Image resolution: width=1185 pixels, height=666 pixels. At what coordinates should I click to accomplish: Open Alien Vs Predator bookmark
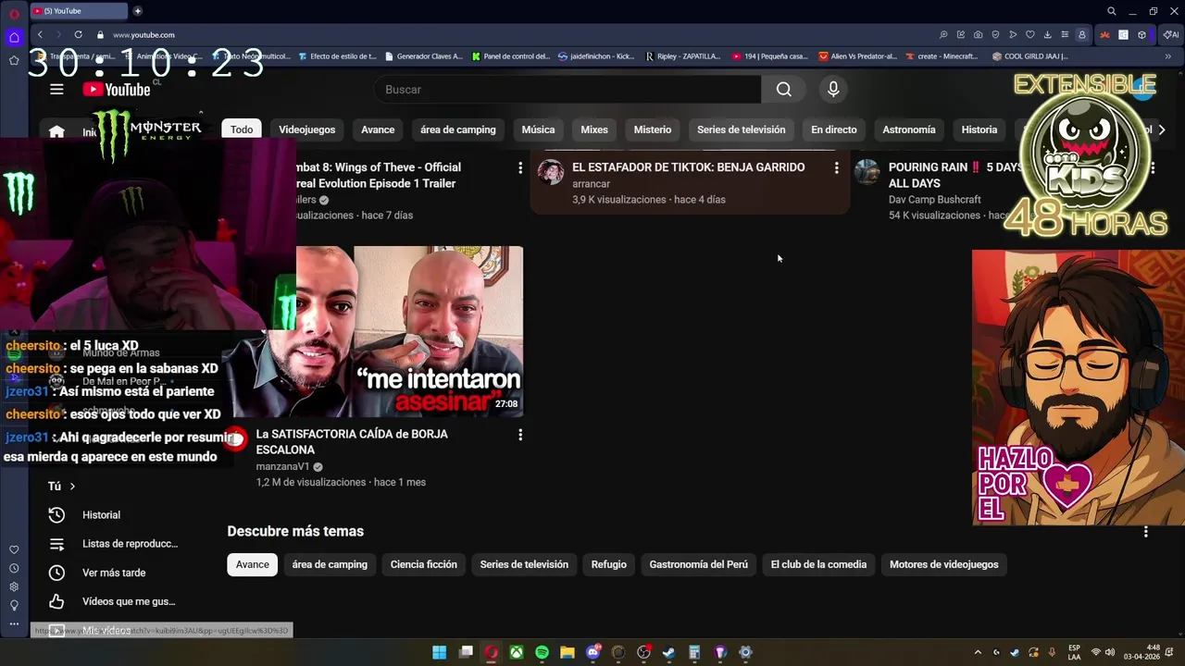tap(858, 56)
